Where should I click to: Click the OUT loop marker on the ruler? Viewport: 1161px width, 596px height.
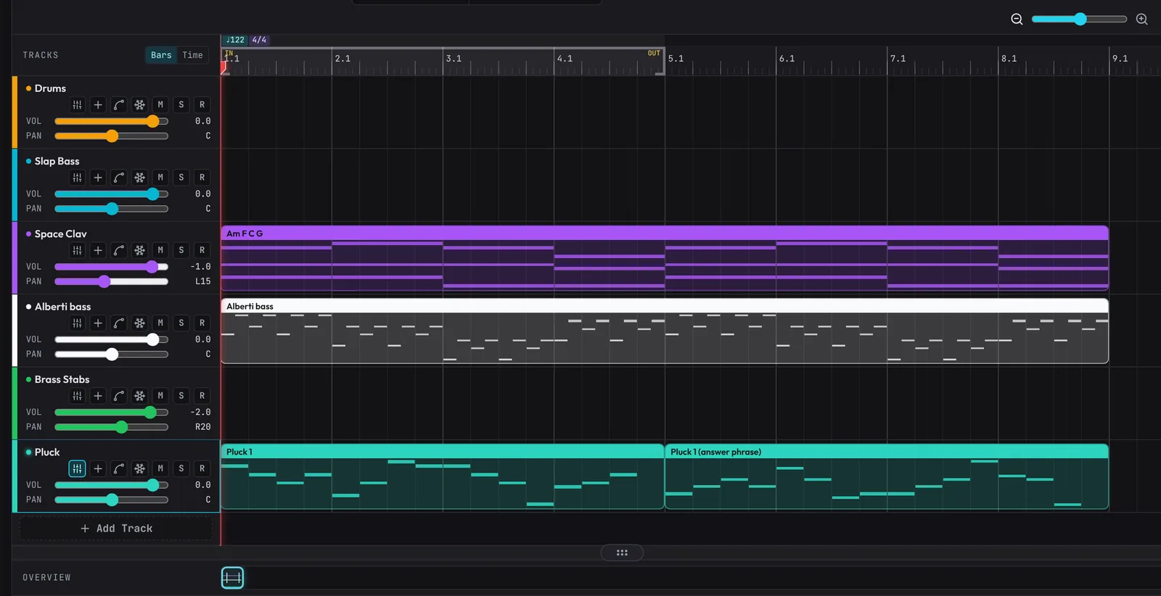click(655, 54)
